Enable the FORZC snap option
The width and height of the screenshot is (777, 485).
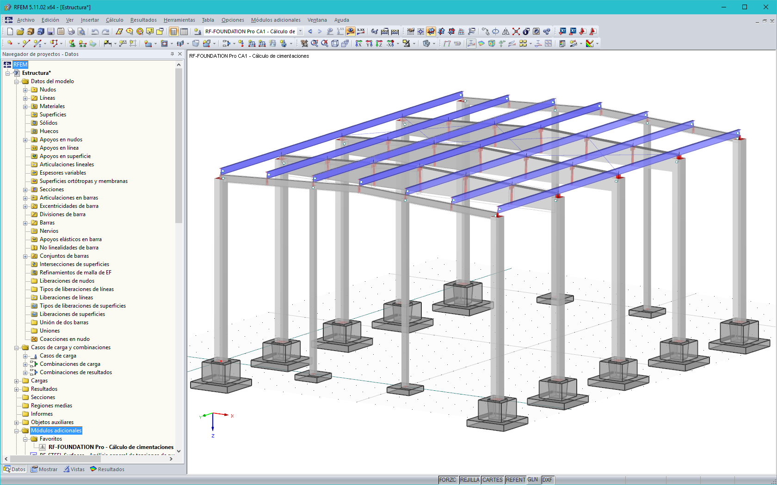pos(448,480)
